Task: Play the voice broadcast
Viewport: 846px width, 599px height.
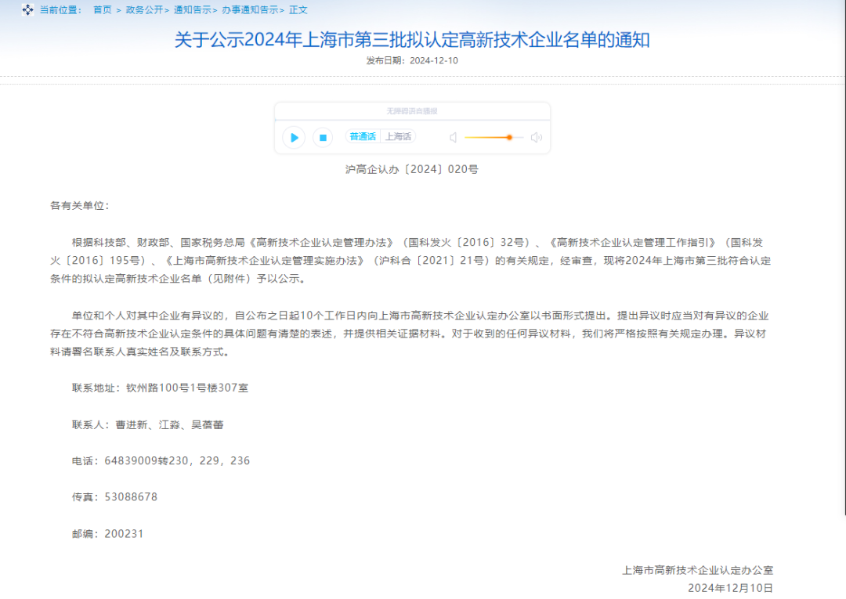Action: (x=293, y=137)
